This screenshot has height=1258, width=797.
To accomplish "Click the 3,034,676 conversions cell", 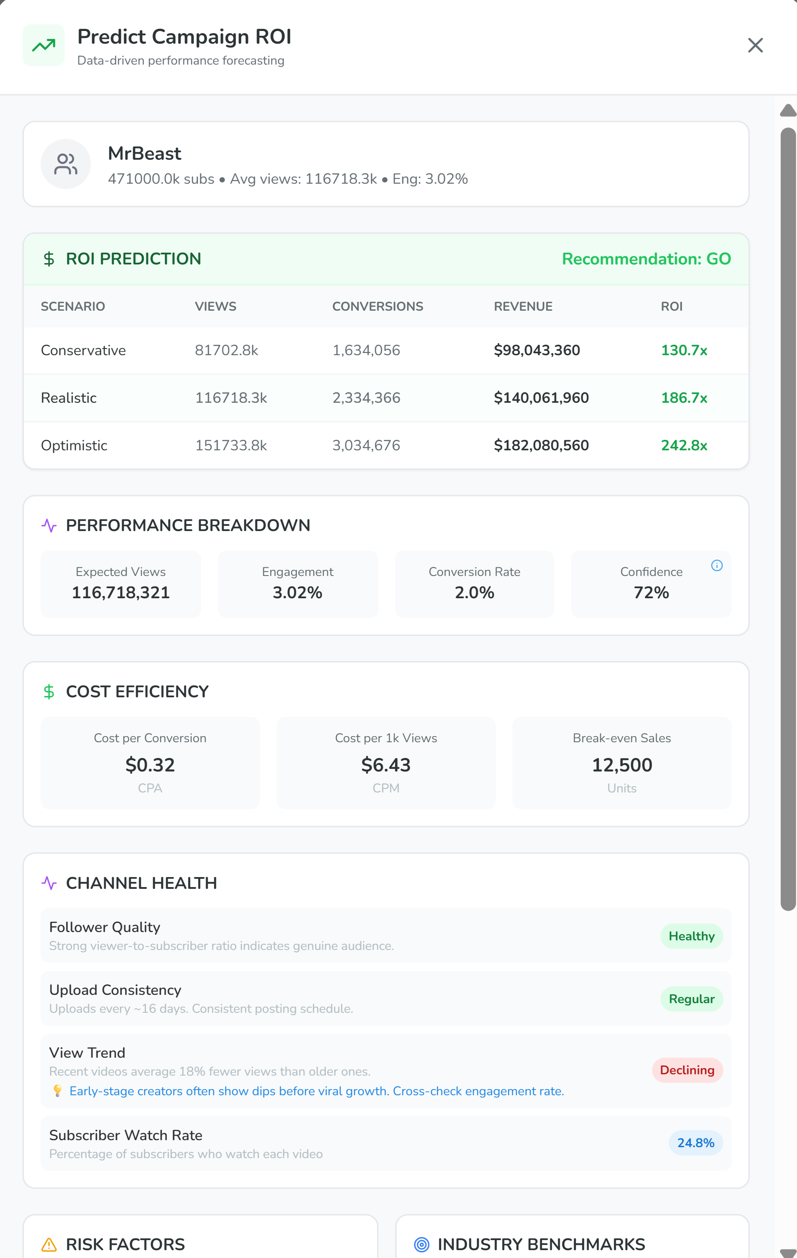I will (x=366, y=445).
